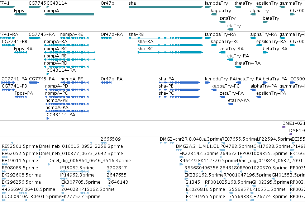Click the alphaTry-PA protein label
This screenshot has height=202, width=305.
(264, 86)
